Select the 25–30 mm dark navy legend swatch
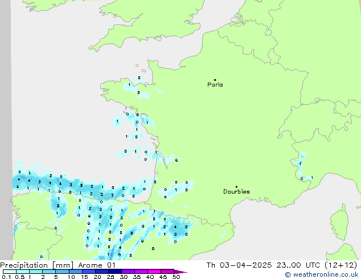Screen dimensions: 361x279 [115, 272]
